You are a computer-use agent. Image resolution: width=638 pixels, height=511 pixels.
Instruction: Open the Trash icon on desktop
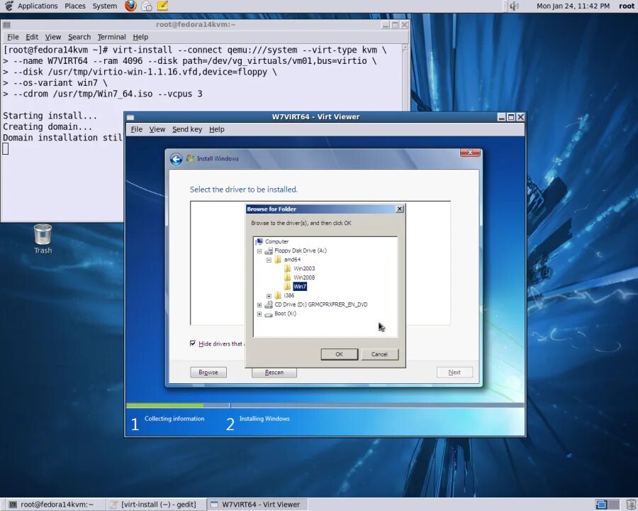43,234
